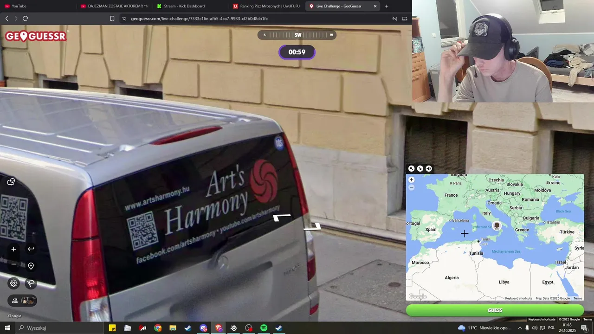Open the map Terms link

point(578,298)
